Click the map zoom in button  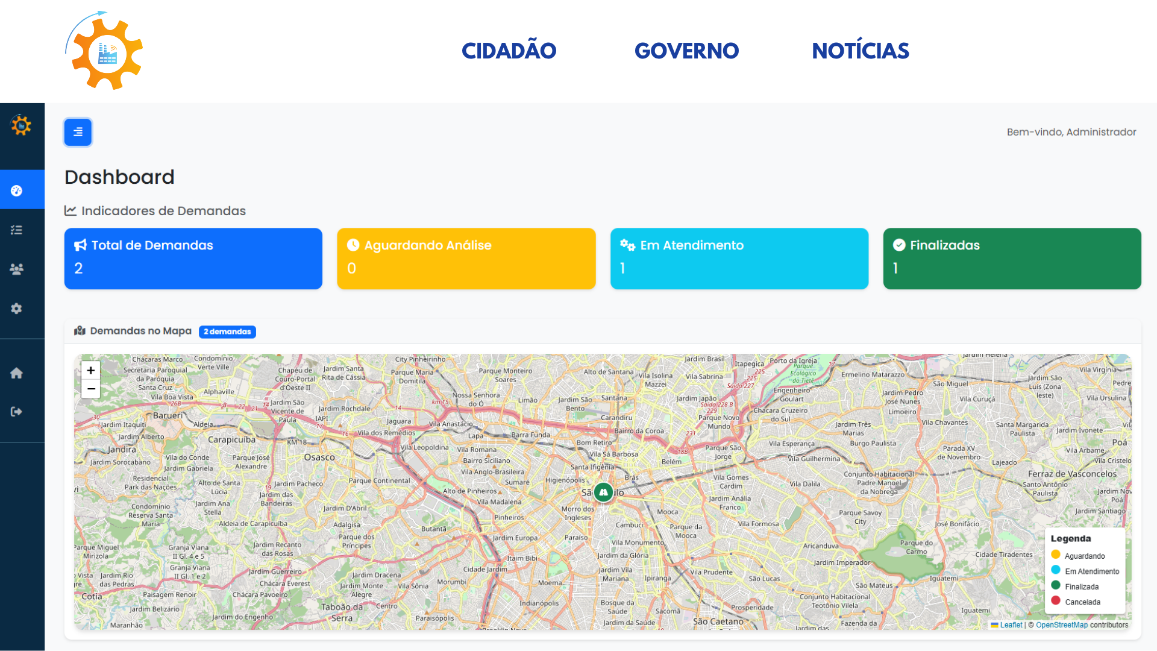pyautogui.click(x=90, y=370)
